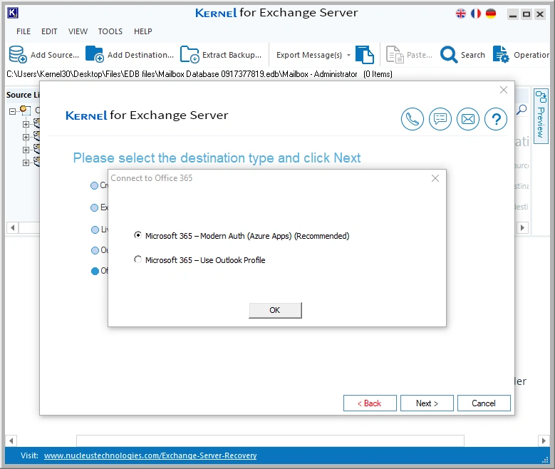
Task: Collapse the root node in Source List tree
Action: (x=12, y=111)
